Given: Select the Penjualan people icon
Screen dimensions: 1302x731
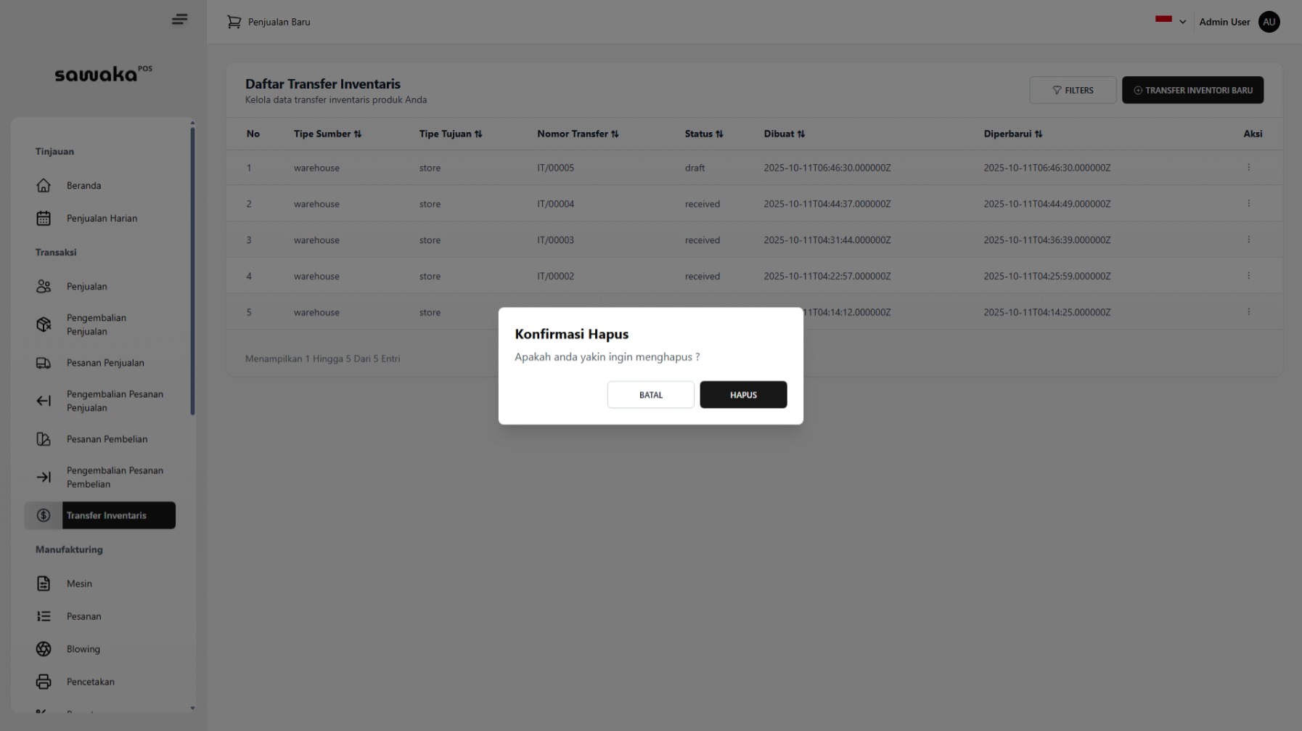Looking at the screenshot, I should pos(44,286).
